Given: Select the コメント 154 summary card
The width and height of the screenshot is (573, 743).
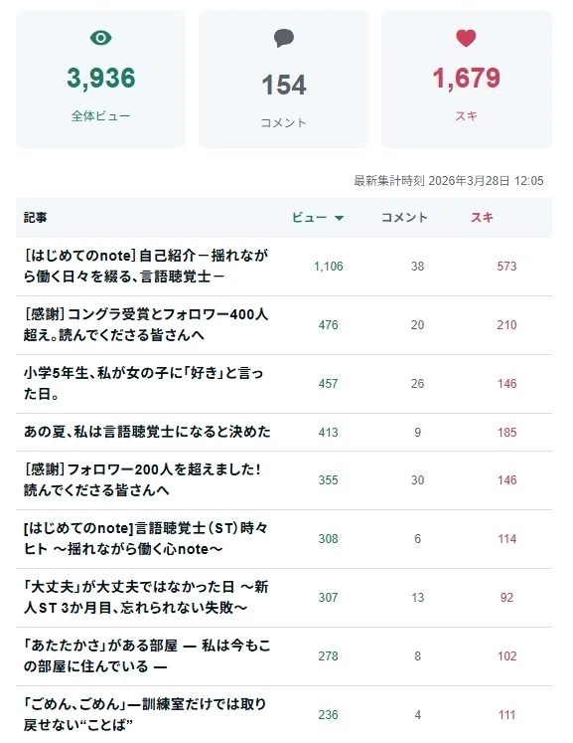Looking at the screenshot, I should coord(284,80).
